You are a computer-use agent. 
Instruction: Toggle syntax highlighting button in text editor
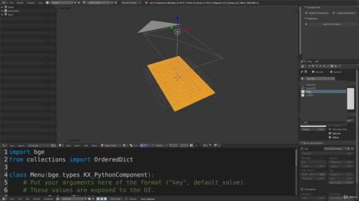pyautogui.click(x=105, y=199)
